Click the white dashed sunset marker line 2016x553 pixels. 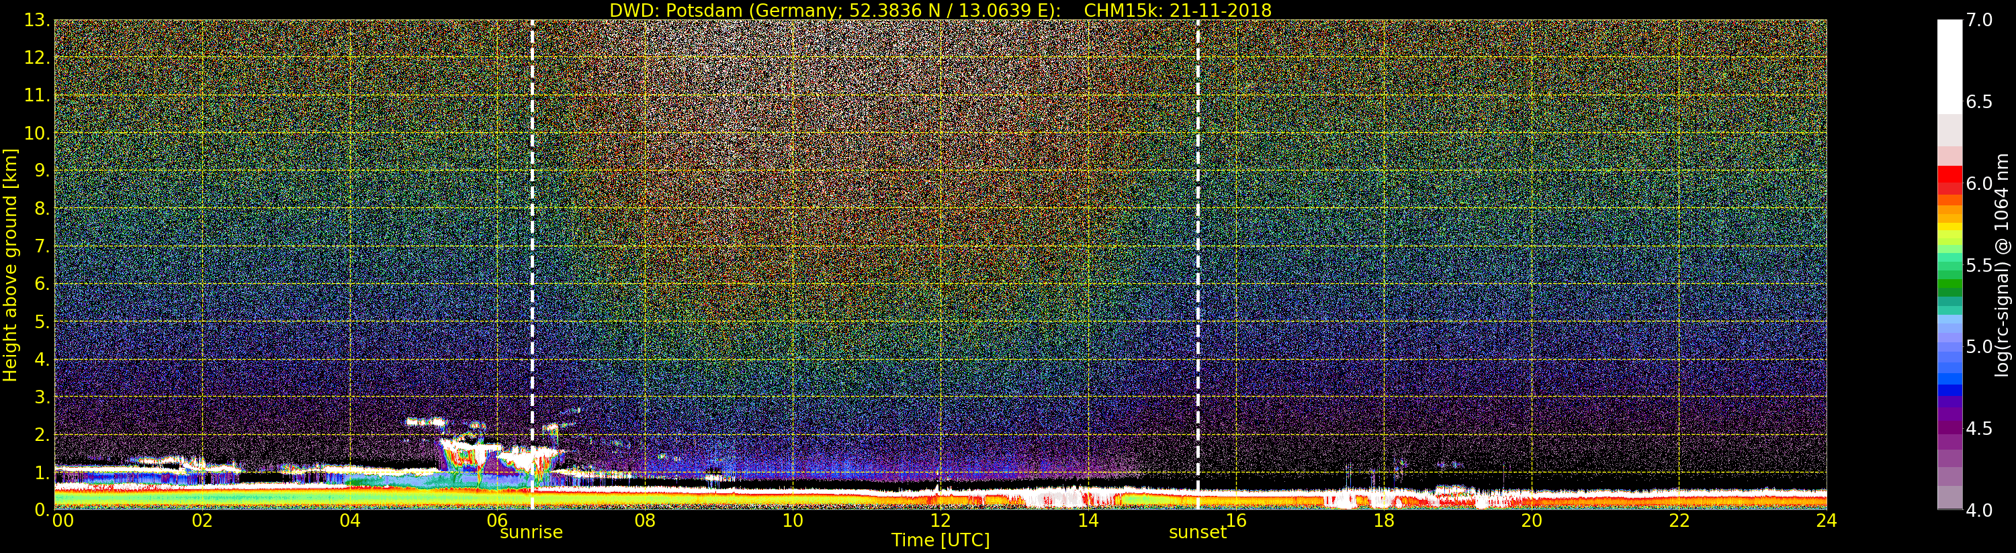(1198, 264)
